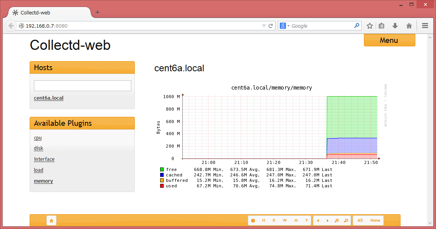
Task: Open the memory plugin link
Action: pos(43,181)
